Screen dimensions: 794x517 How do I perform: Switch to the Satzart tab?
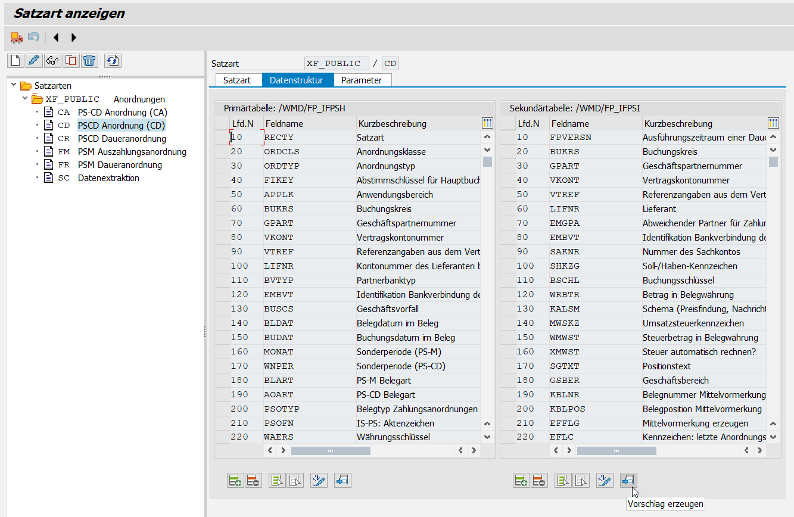pyautogui.click(x=237, y=80)
